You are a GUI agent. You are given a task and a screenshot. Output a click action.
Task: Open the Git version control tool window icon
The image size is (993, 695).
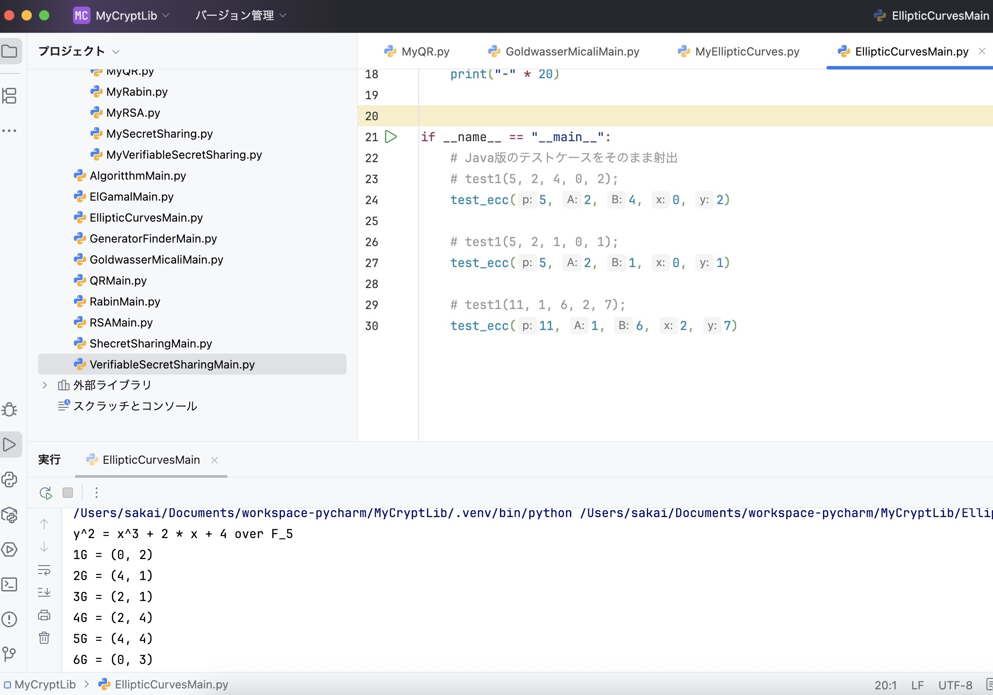(x=10, y=654)
